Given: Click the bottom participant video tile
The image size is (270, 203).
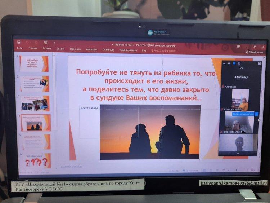Looking at the screenshot, I should (x=238, y=142).
